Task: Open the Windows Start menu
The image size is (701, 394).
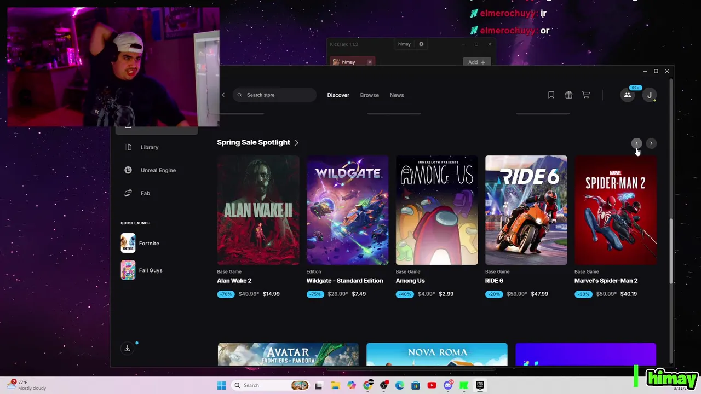Action: [x=221, y=385]
